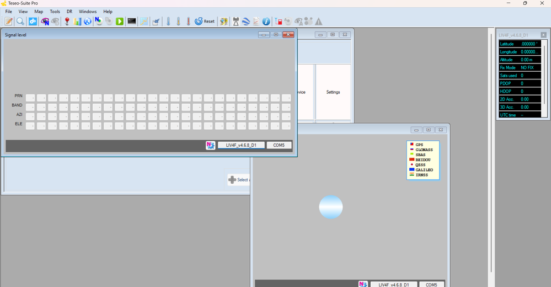Click the green play button icon

click(120, 22)
